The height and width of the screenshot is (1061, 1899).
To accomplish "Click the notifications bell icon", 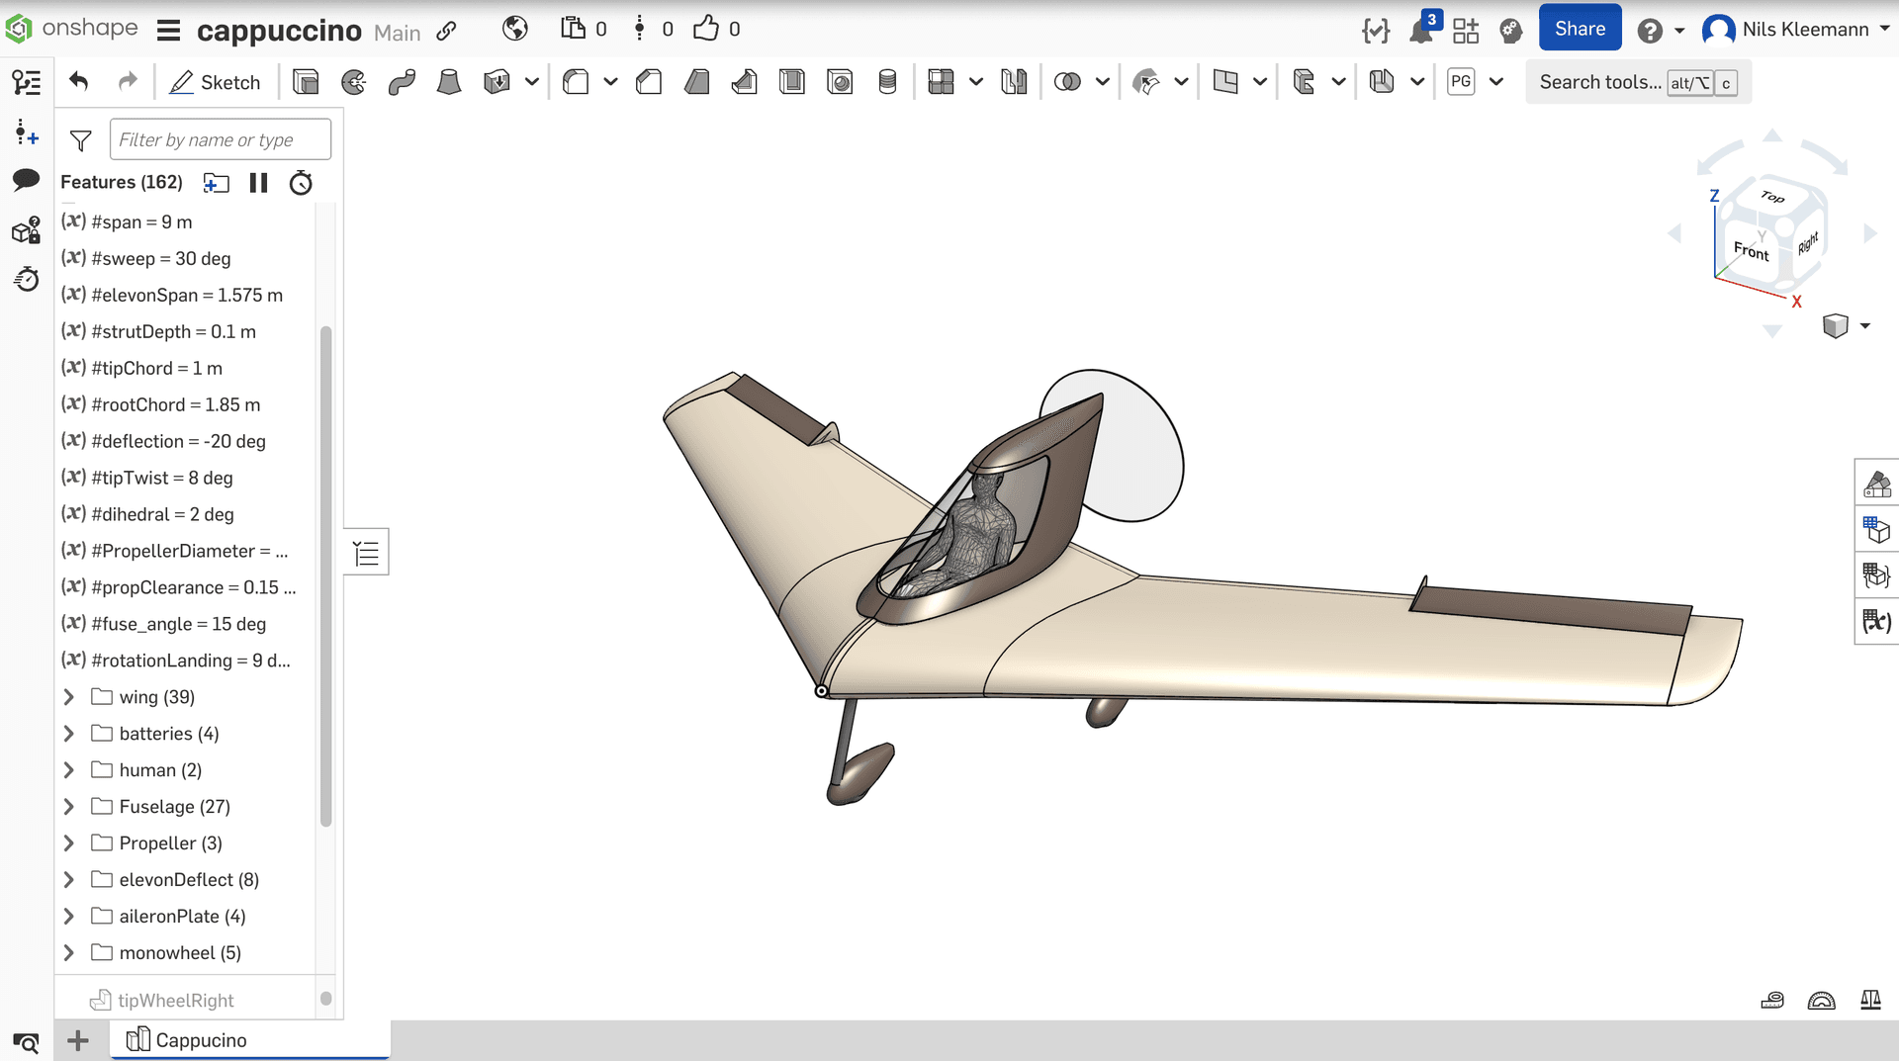I will pos(1421,31).
